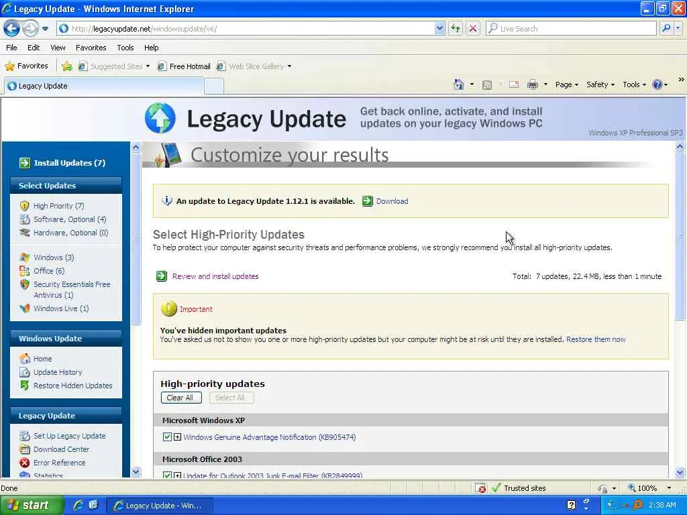
Task: Select Hardware, Optional (0) category
Action: [70, 233]
